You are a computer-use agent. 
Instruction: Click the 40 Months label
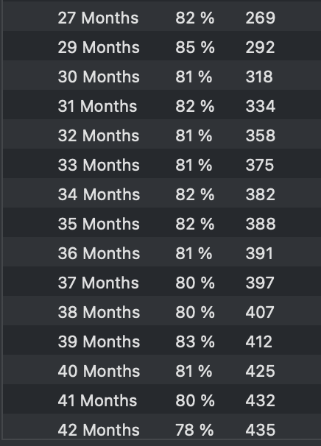[x=99, y=371]
